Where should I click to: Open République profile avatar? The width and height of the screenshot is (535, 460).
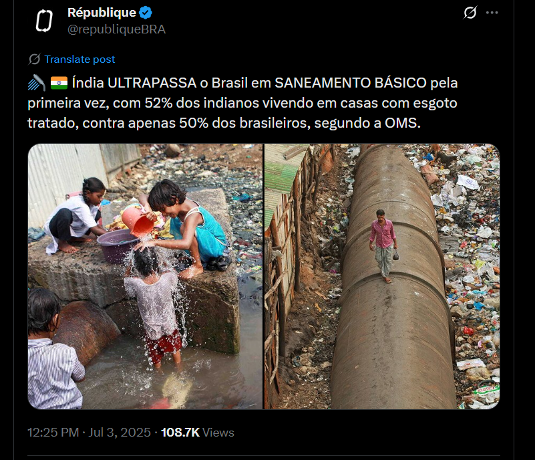(44, 21)
